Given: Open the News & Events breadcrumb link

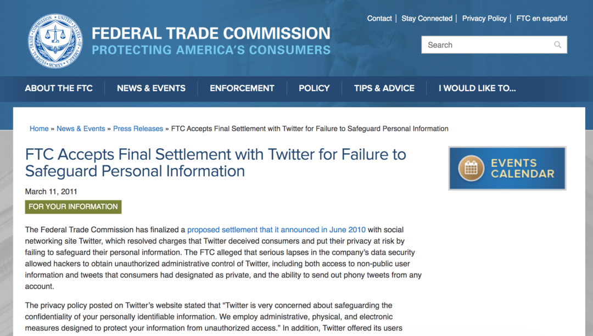Looking at the screenshot, I should pyautogui.click(x=81, y=129).
